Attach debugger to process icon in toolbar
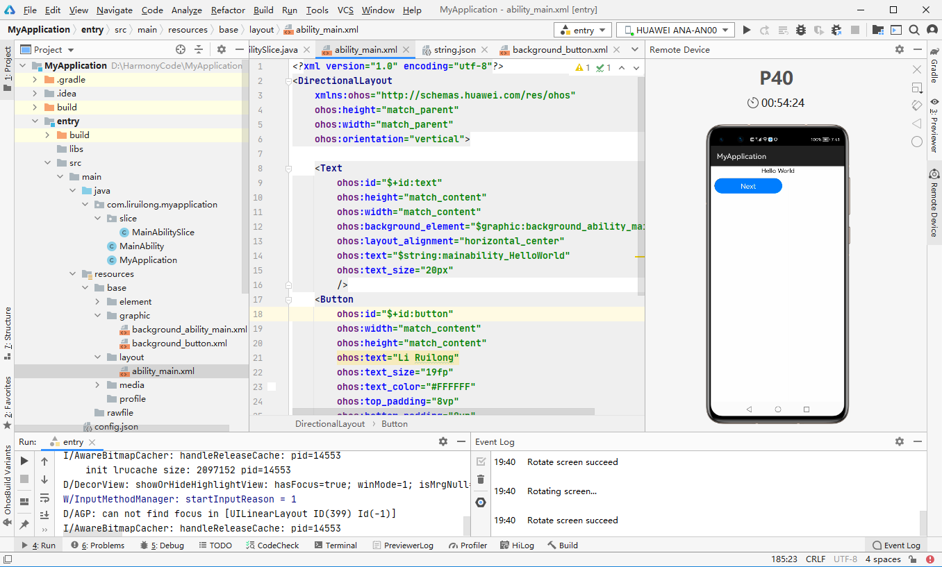942x567 pixels. coord(836,30)
